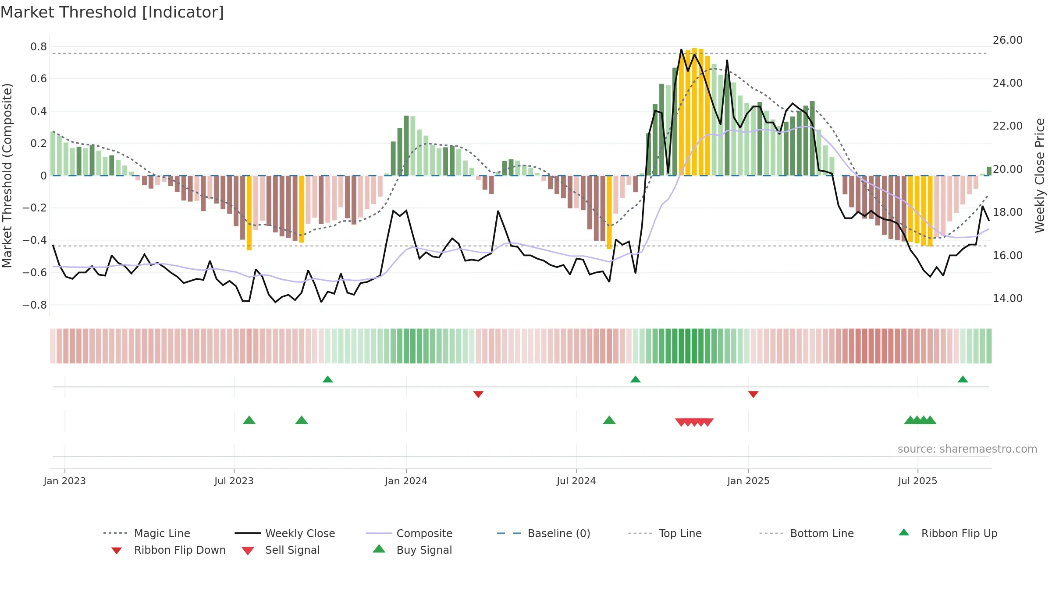Viewport: 1052px width, 591px height.
Task: Click the Jul 2023 axis label
Action: click(x=234, y=481)
